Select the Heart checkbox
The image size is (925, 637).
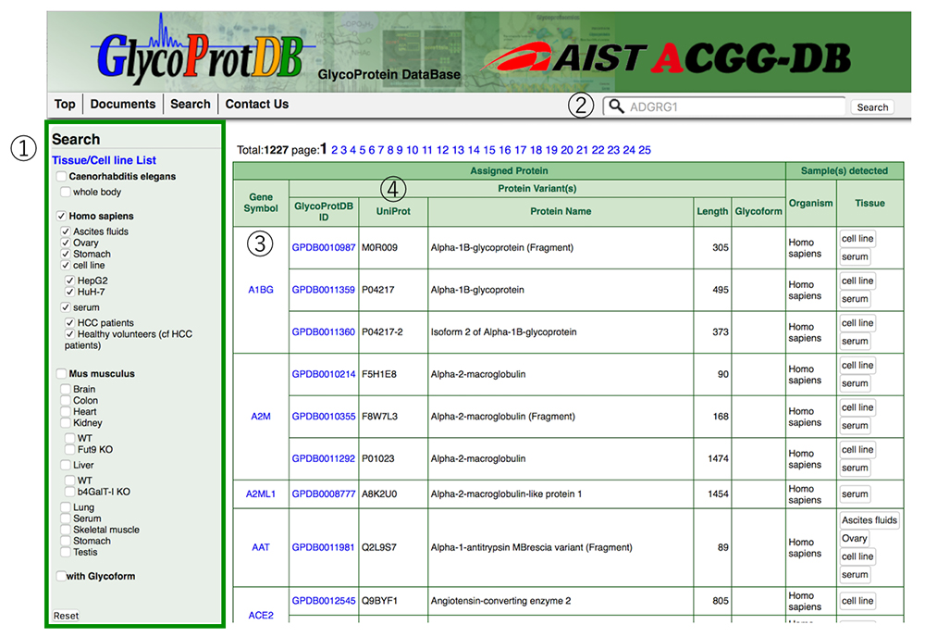pos(66,411)
